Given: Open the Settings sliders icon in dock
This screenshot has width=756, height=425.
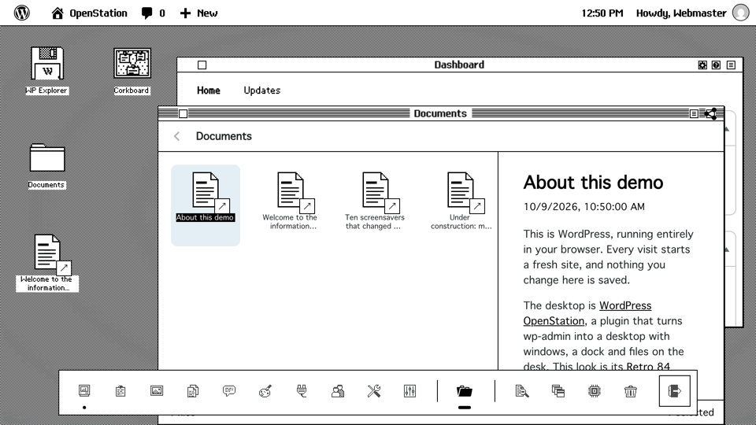Looking at the screenshot, I should click(x=409, y=391).
